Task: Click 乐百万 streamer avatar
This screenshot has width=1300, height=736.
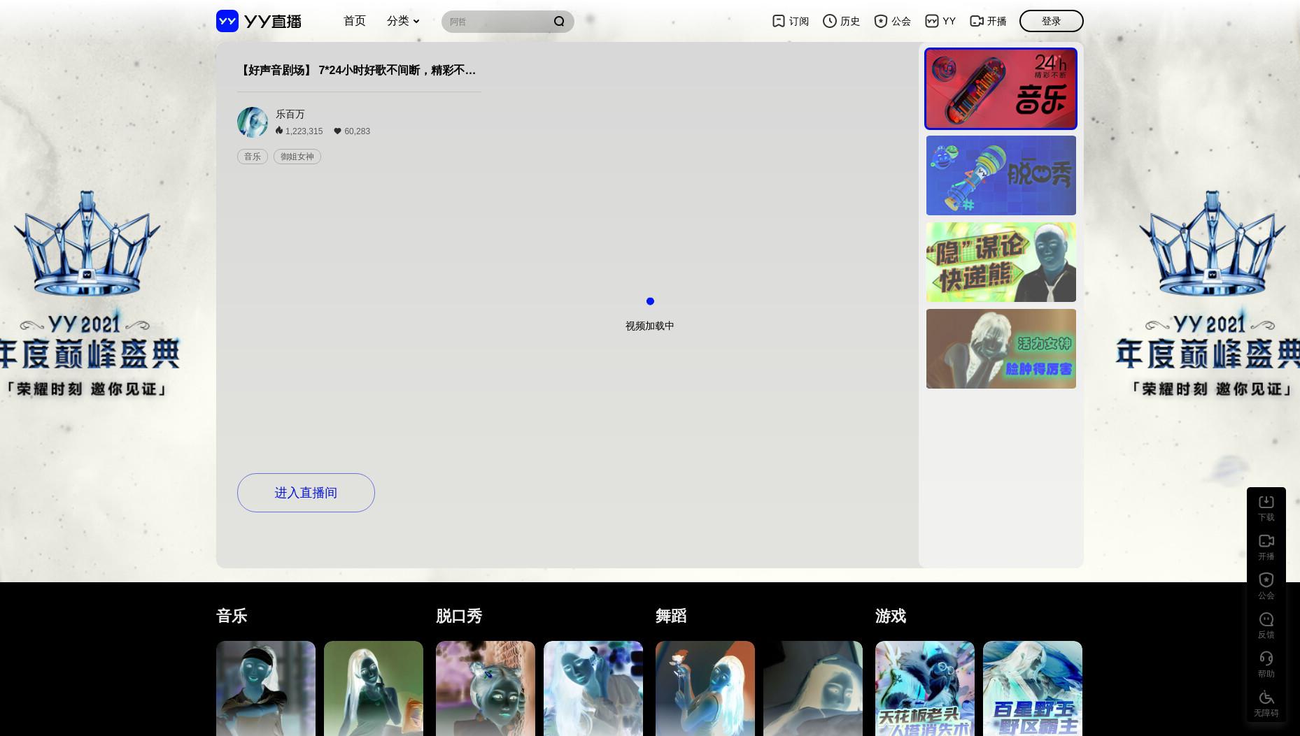Action: (253, 122)
